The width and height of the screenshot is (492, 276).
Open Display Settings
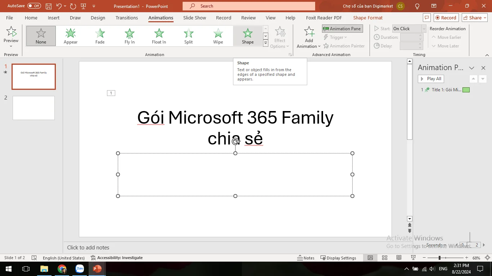(x=339, y=258)
